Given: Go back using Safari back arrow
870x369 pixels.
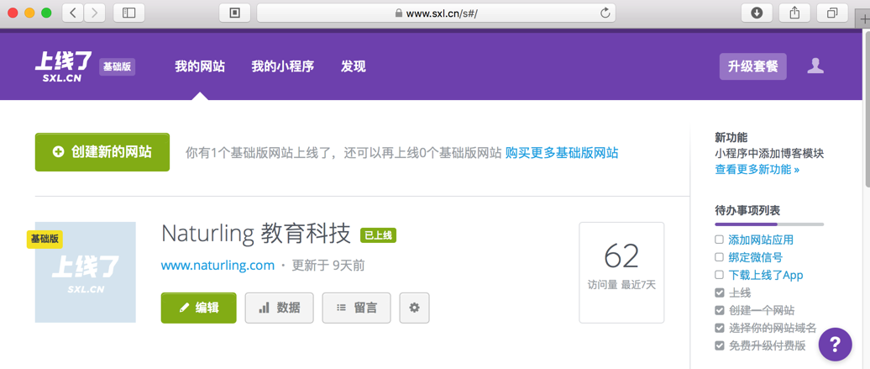Looking at the screenshot, I should pyautogui.click(x=73, y=13).
